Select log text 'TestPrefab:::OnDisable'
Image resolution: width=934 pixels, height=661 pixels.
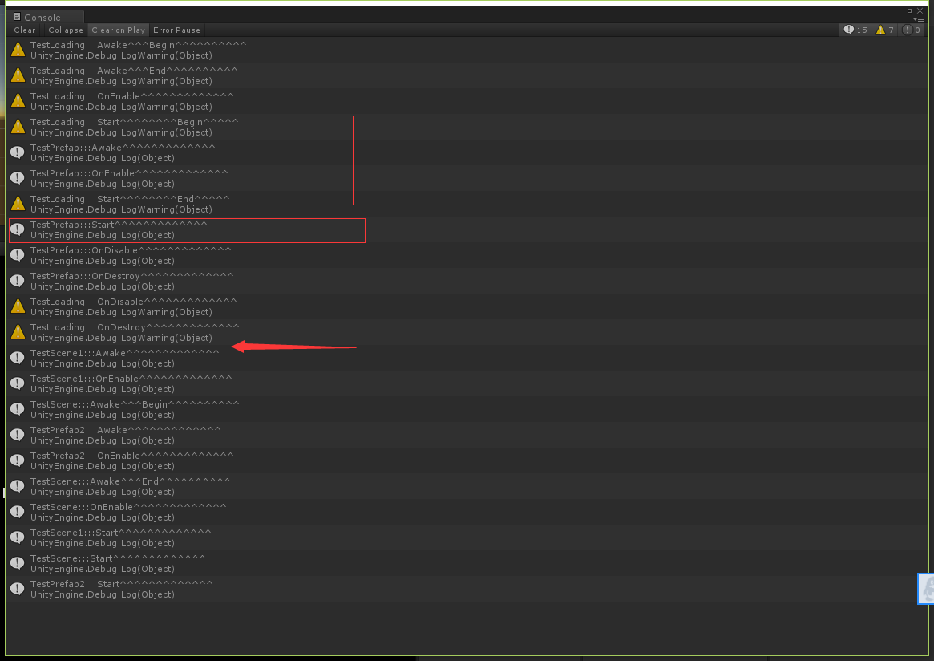(x=84, y=249)
